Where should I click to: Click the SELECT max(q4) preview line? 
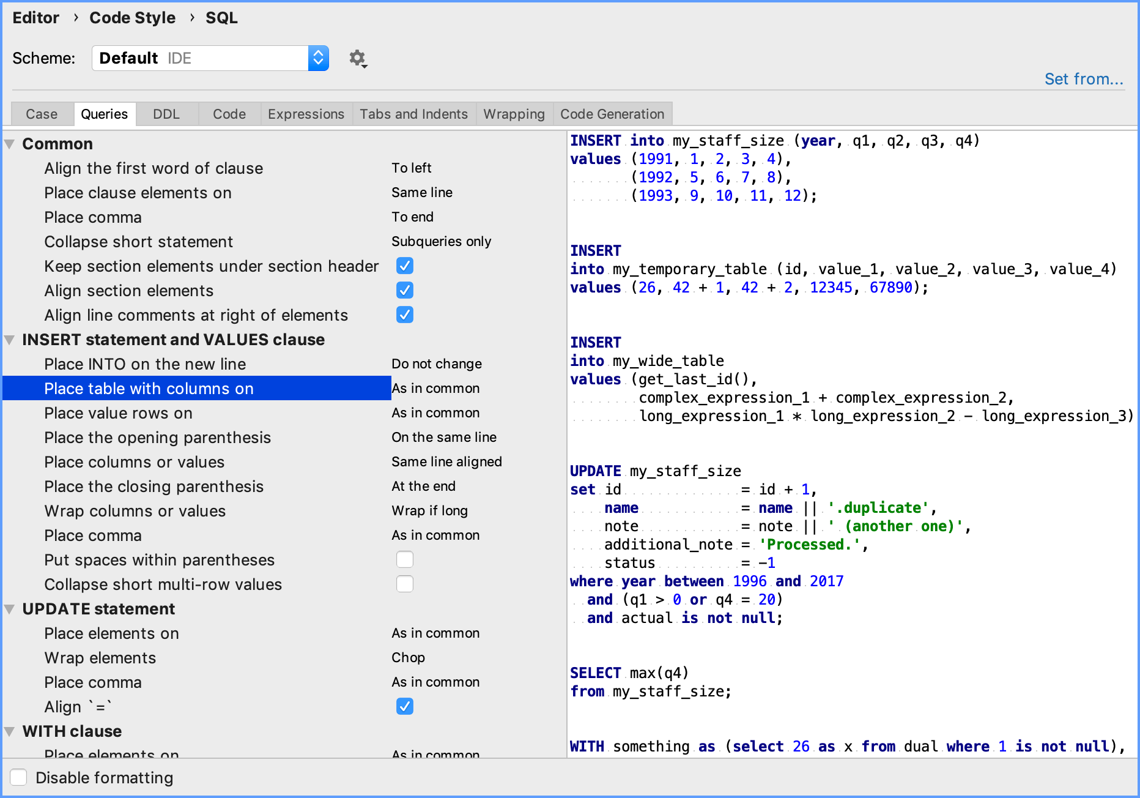point(629,673)
